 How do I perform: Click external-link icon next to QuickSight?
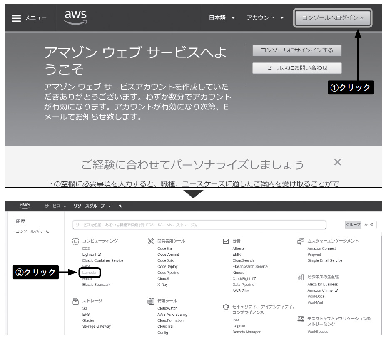point(254,278)
